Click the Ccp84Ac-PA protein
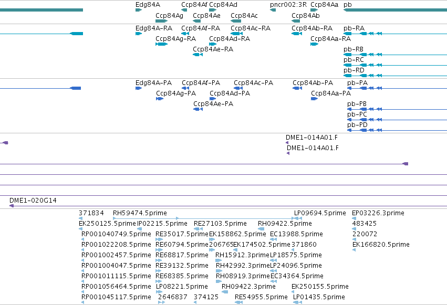This screenshot has width=447, height=305. (x=238, y=88)
